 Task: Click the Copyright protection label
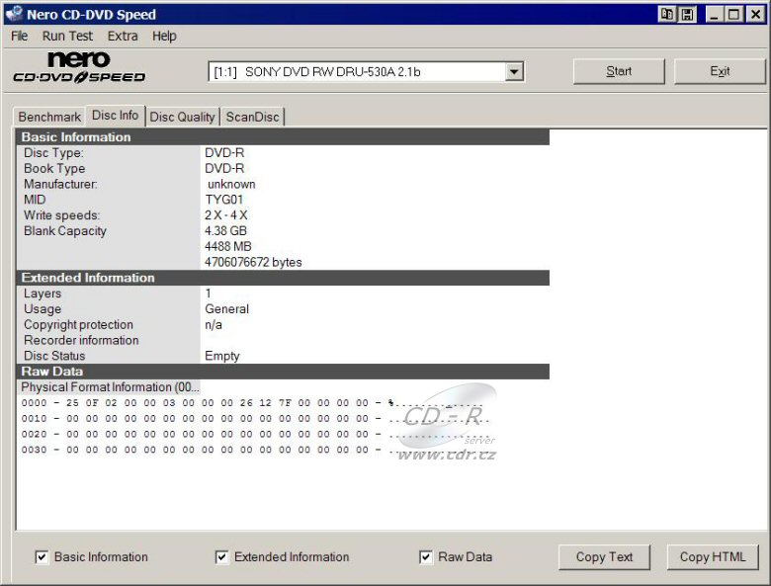coord(79,325)
